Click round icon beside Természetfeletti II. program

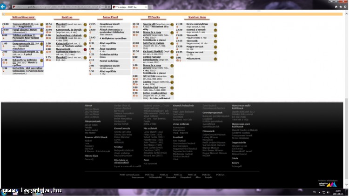(x=41, y=24)
